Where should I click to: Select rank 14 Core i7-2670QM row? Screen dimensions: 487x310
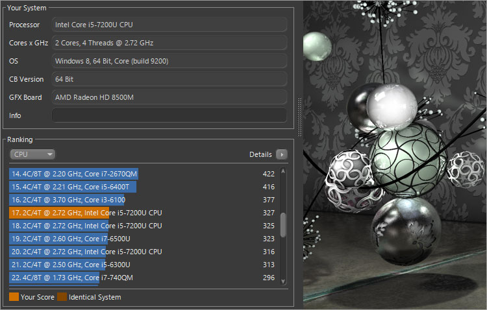143,174
